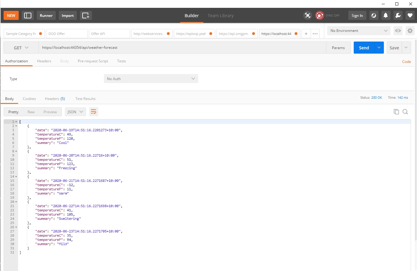417x271 pixels.
Task: Open the settings wrench icon
Action: [x=398, y=15]
